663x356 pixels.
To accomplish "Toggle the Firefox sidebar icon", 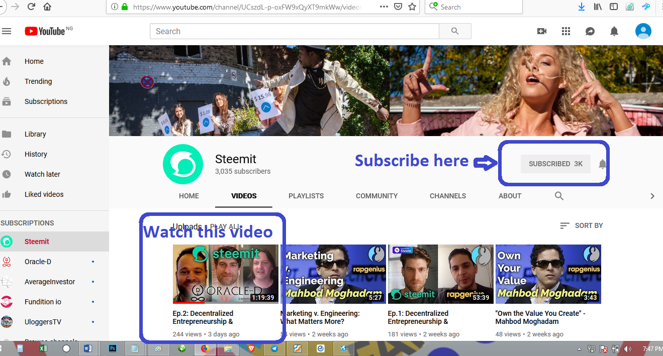I will [x=614, y=7].
